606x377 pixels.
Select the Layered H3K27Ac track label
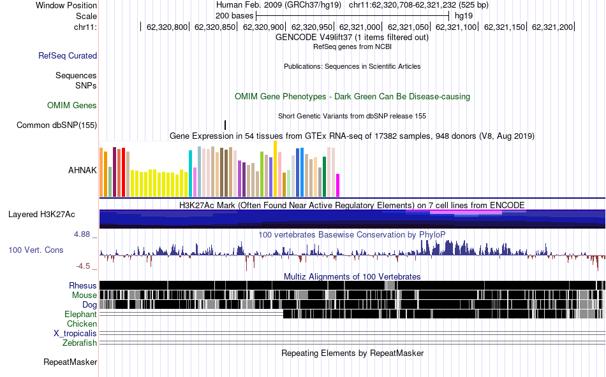point(41,214)
